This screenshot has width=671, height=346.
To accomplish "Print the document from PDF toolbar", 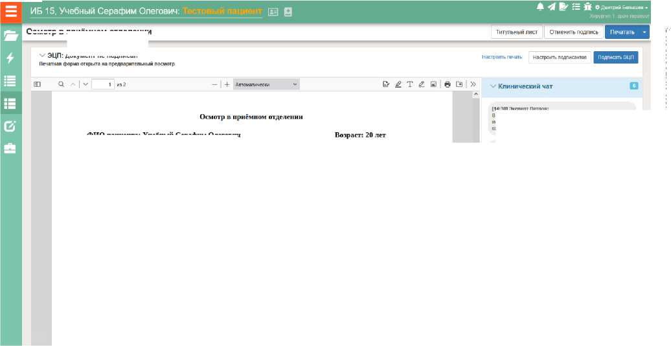I will (x=448, y=84).
